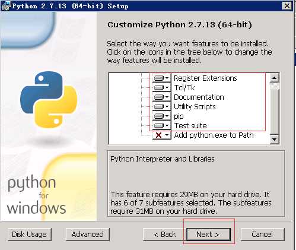Image resolution: width=296 pixels, height=250 pixels.
Task: Click the feature list scroll up arrow
Action: (x=274, y=78)
